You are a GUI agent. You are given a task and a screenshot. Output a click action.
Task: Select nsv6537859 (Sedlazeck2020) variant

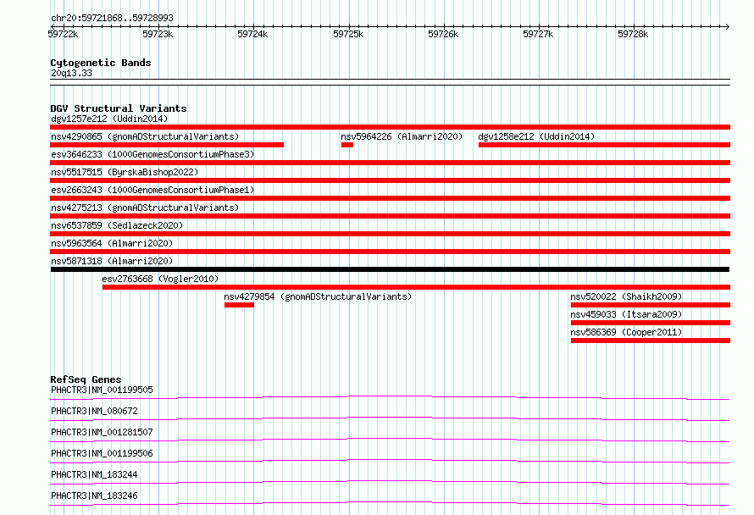[x=117, y=225]
